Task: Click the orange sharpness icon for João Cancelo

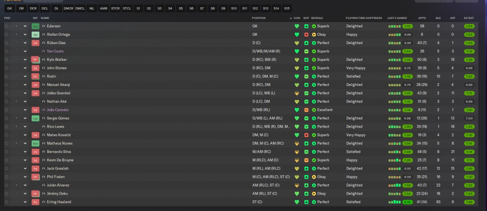Action: [306, 110]
